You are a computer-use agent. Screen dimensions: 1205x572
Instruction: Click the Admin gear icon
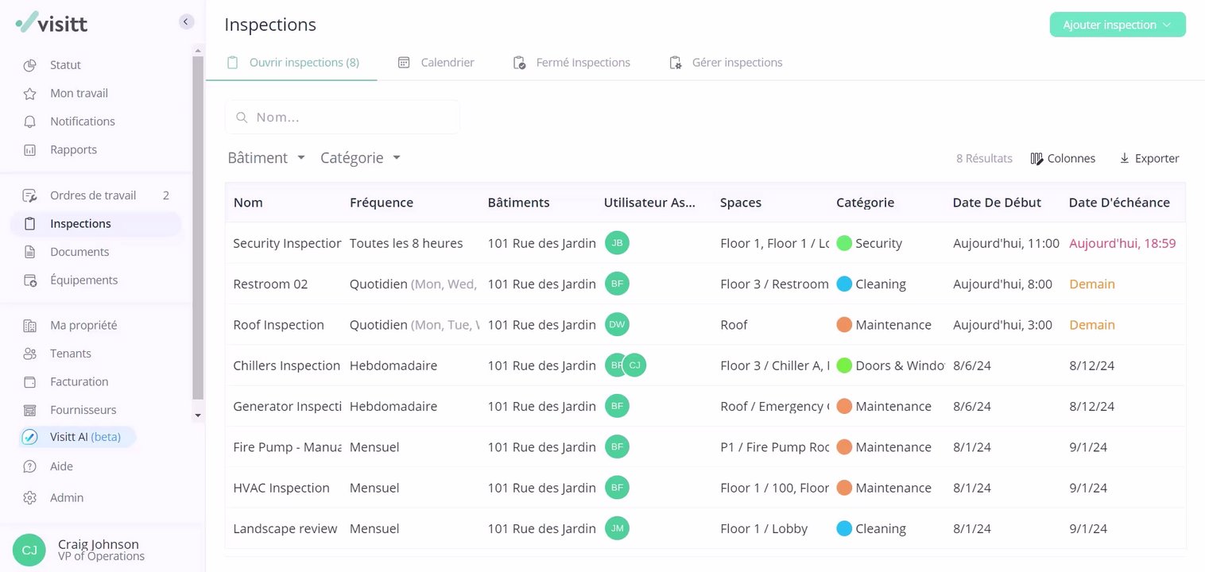coord(29,498)
